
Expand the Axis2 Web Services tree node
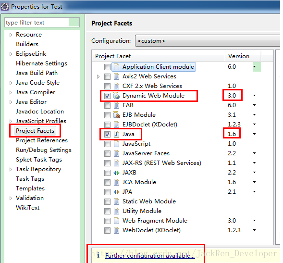[98, 76]
